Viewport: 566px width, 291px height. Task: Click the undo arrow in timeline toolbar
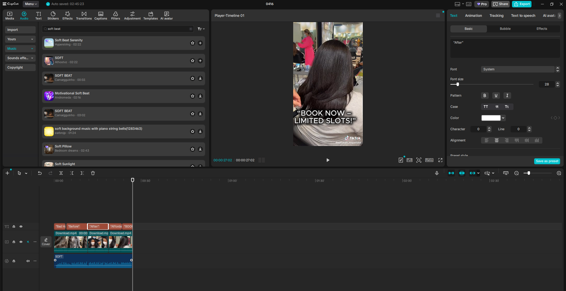coord(40,173)
